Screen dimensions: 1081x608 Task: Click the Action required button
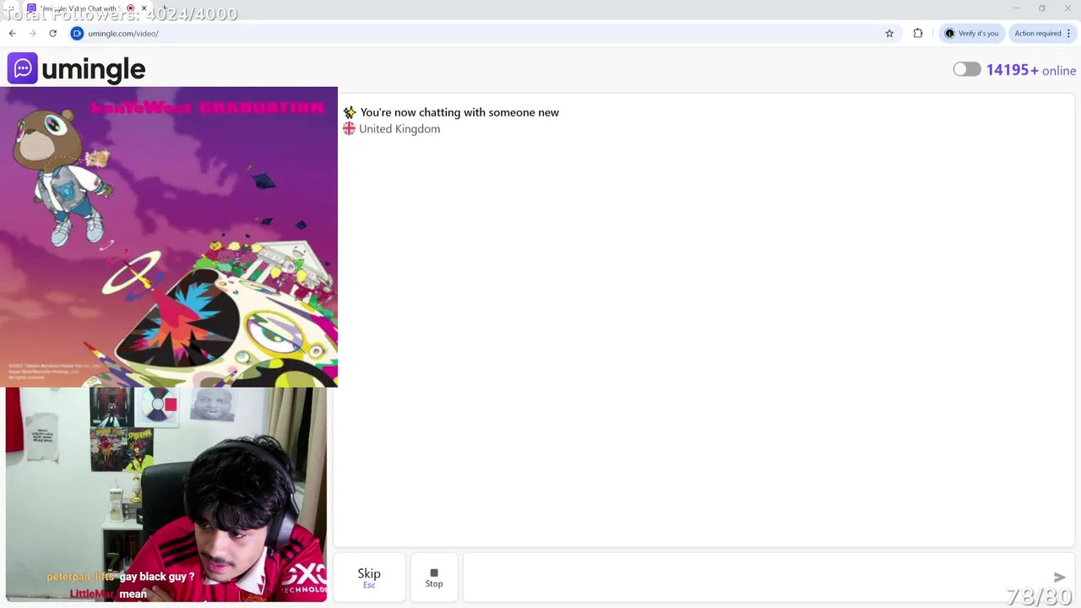(x=1043, y=33)
